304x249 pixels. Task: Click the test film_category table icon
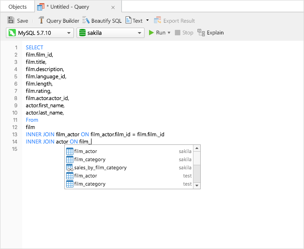pyautogui.click(x=70, y=184)
